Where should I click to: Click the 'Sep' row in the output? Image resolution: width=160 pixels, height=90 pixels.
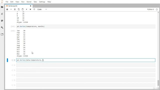click(x=21, y=47)
